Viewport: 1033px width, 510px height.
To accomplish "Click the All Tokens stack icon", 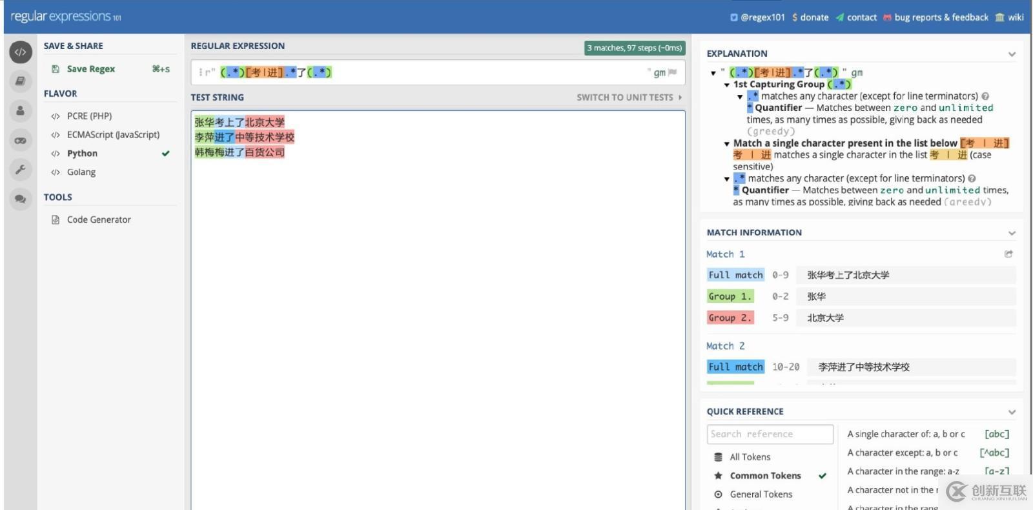I will click(x=718, y=457).
